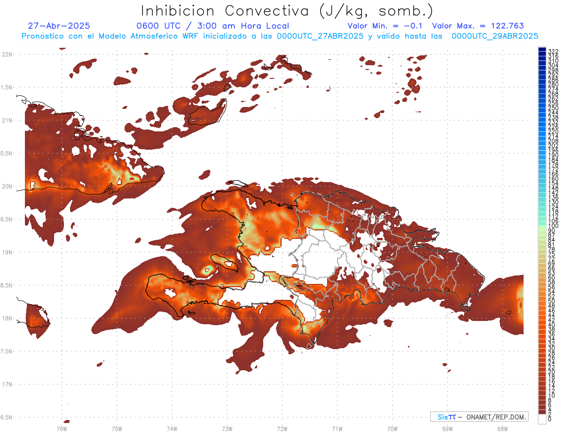This screenshot has width=564, height=435.
Task: Click the date '27-Abr-2025'
Action: click(x=59, y=26)
